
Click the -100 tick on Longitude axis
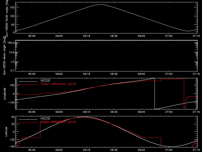11,102
